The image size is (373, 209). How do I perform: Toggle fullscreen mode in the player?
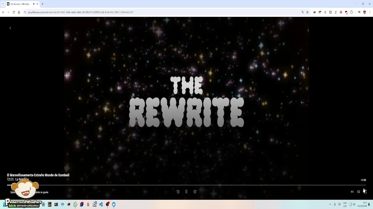pyautogui.click(x=365, y=192)
